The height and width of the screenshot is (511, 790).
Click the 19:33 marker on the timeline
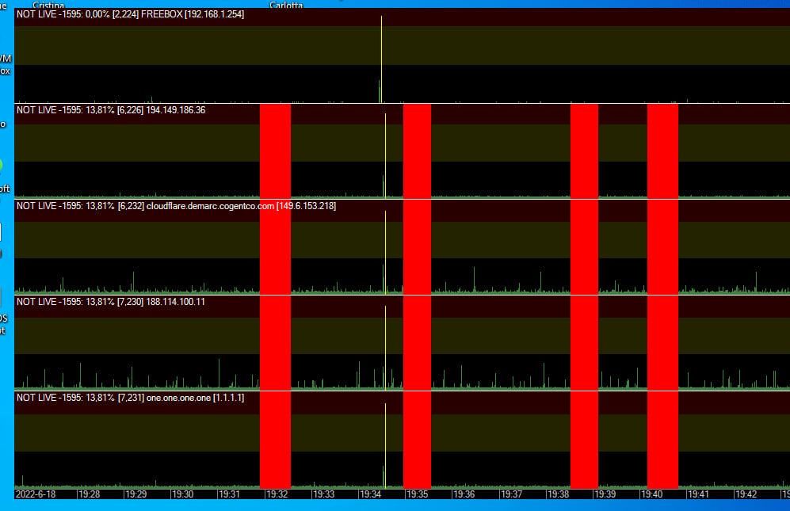(x=323, y=494)
